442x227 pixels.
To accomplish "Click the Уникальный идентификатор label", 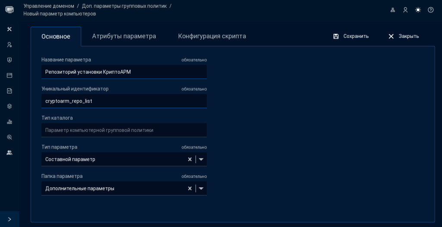I will [x=75, y=89].
